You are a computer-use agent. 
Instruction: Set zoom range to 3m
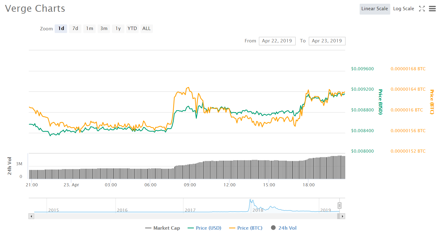pos(104,28)
